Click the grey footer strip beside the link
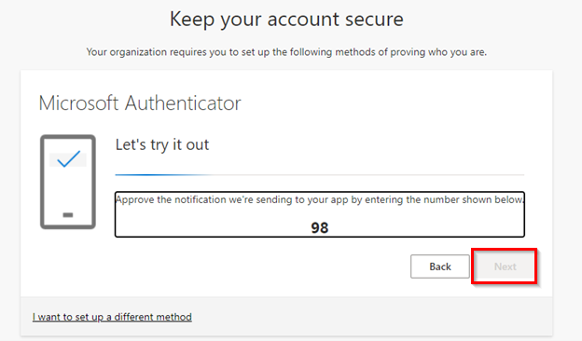The image size is (582, 341). point(371,316)
